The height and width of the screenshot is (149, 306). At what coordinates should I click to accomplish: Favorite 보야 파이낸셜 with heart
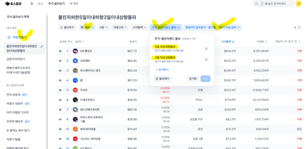pos(60,129)
